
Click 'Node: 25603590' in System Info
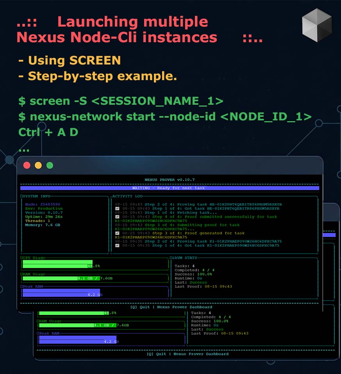click(x=43, y=204)
